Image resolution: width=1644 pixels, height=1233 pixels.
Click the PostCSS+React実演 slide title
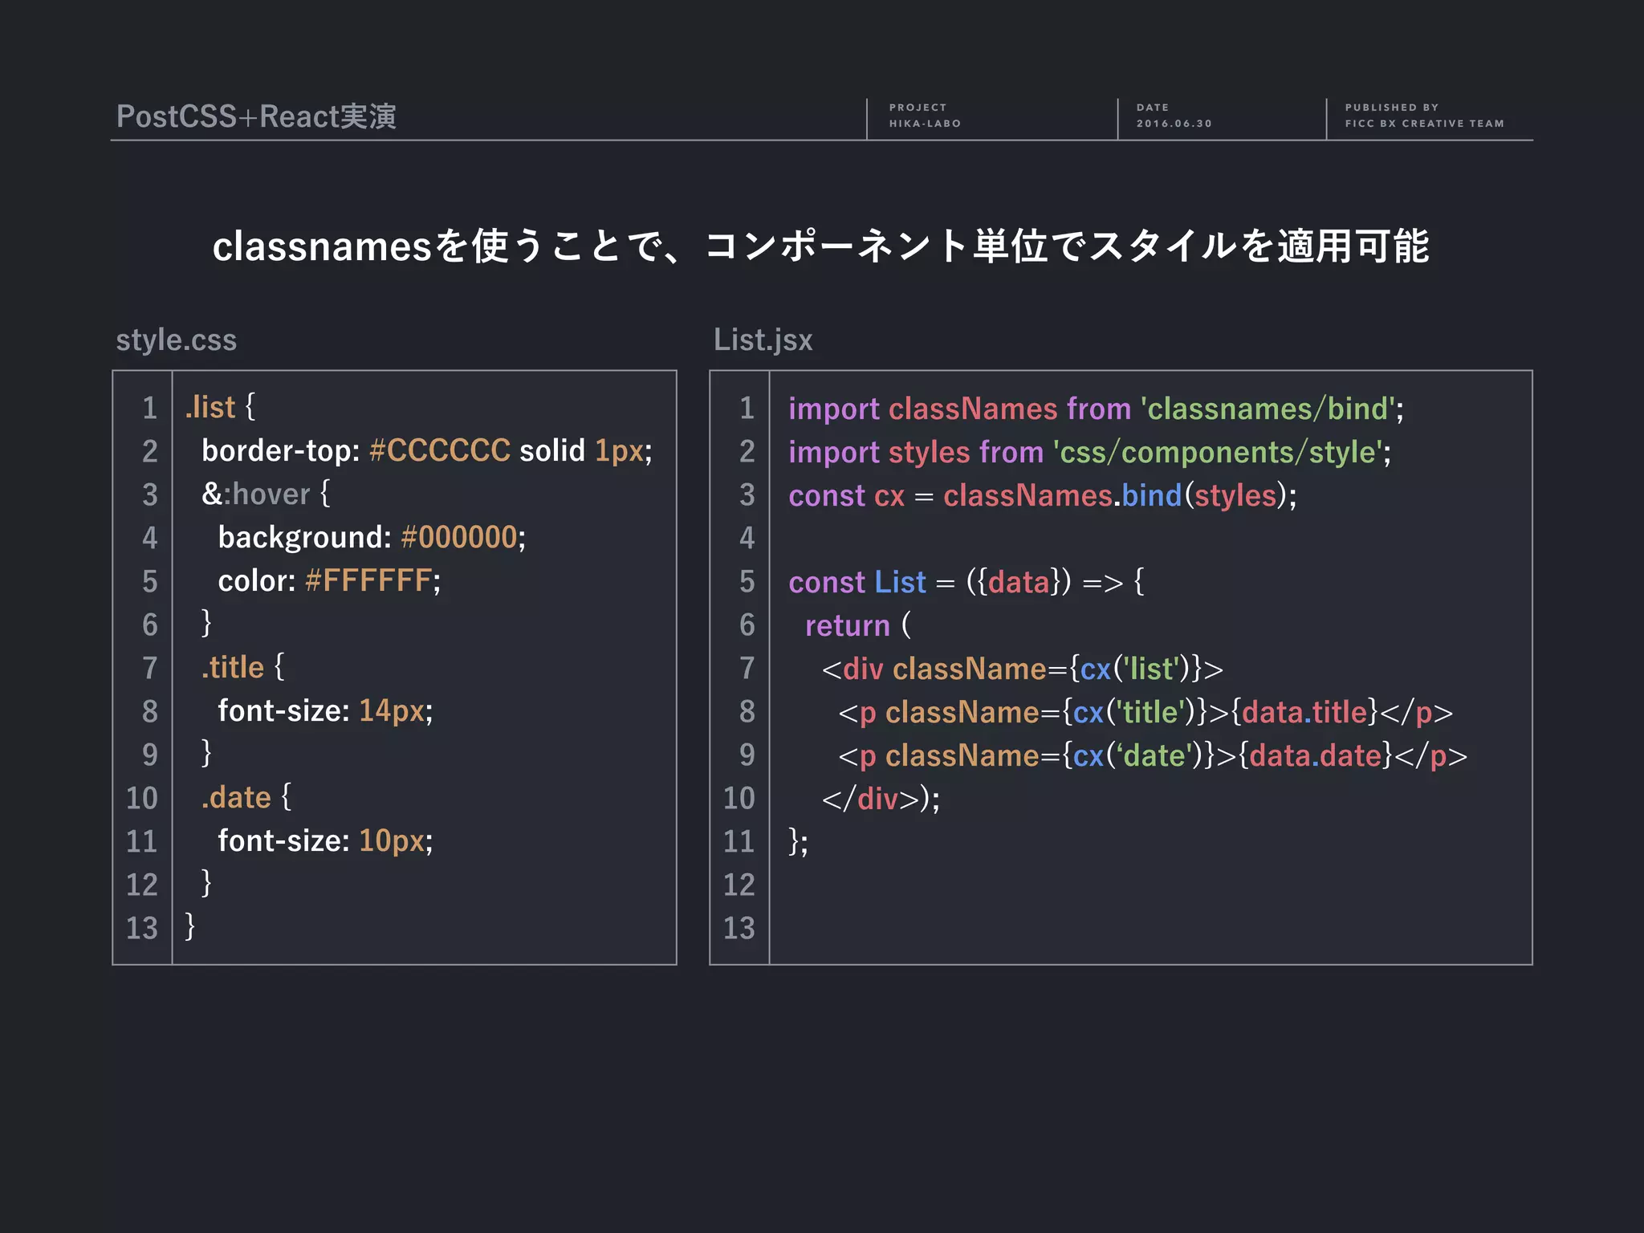click(256, 116)
